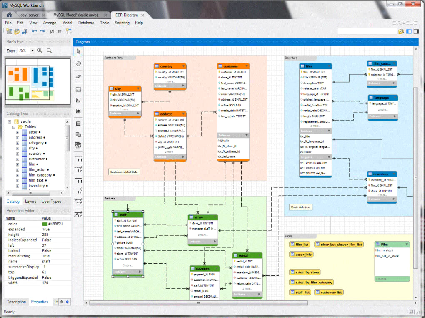Viewport: 425px width, 318px height.
Task: Open the customer_list view object
Action: tap(329, 293)
